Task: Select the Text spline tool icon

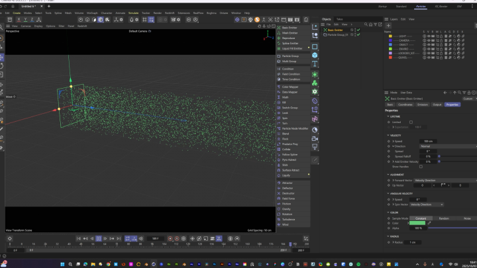Action: [x=315, y=64]
